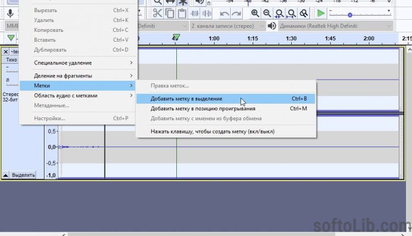Click 'Добавить метку с именем из буфера обмена'

click(226, 119)
